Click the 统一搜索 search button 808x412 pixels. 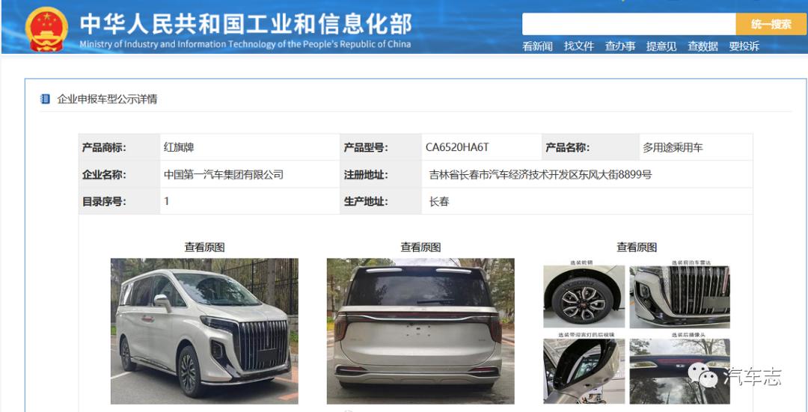771,24
